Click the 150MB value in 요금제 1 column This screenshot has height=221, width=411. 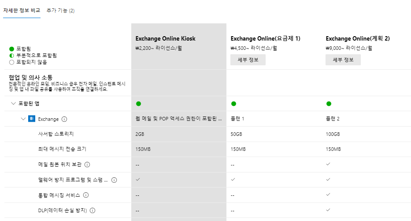(238, 149)
